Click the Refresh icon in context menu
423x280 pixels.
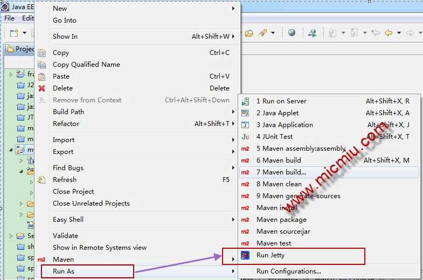click(x=42, y=180)
